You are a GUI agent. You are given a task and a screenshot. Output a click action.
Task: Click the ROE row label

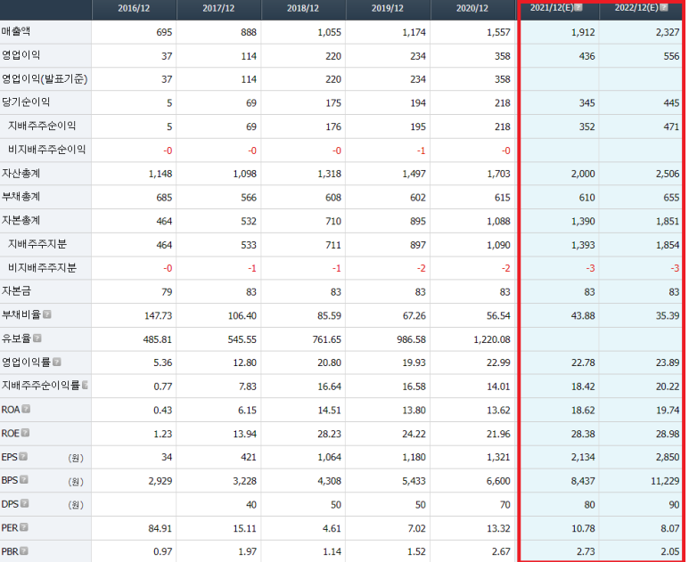coord(10,434)
